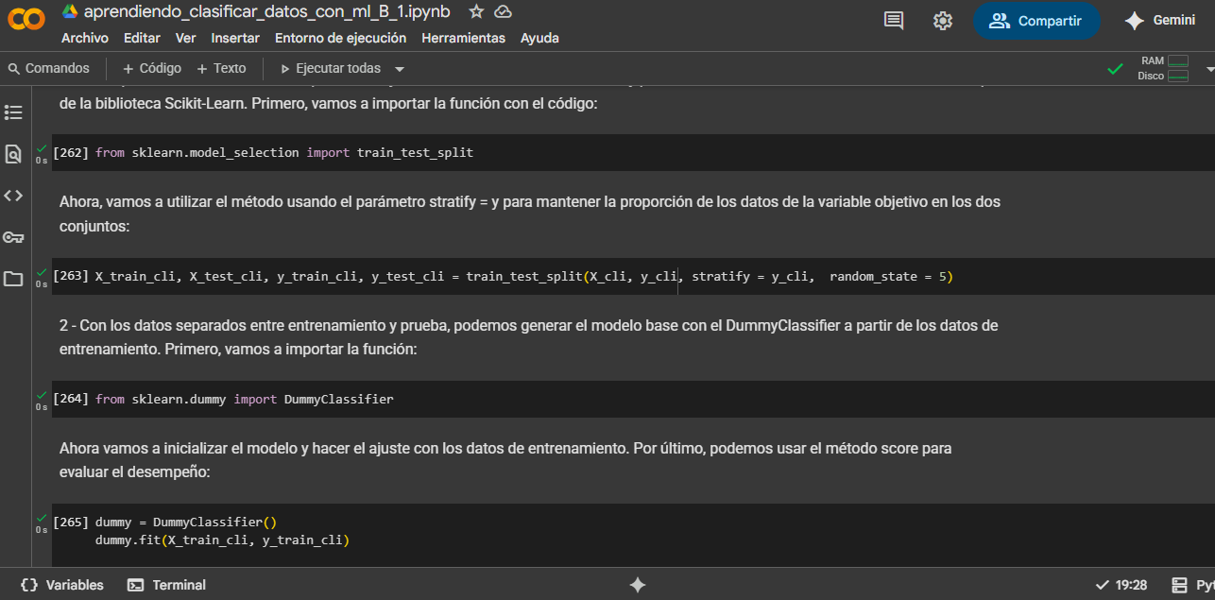The height and width of the screenshot is (600, 1215).
Task: Open the Colab home logo
Action: pyautogui.click(x=26, y=20)
